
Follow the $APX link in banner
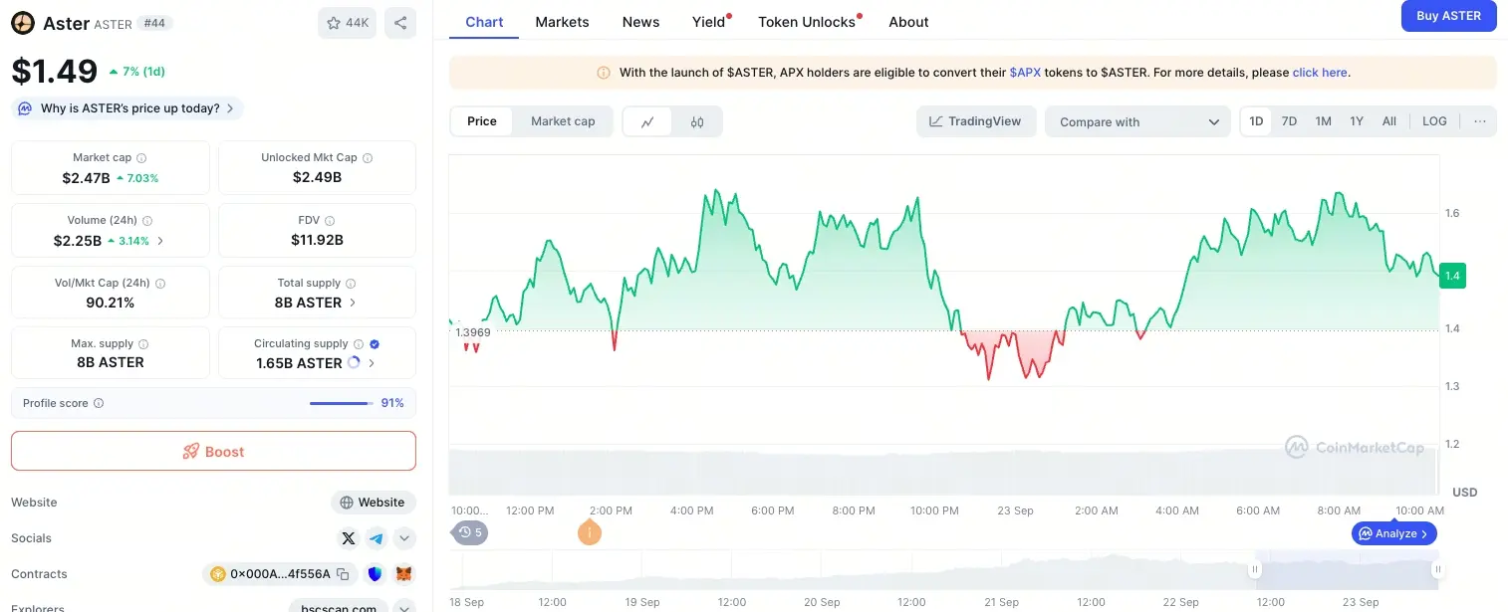tap(1025, 73)
